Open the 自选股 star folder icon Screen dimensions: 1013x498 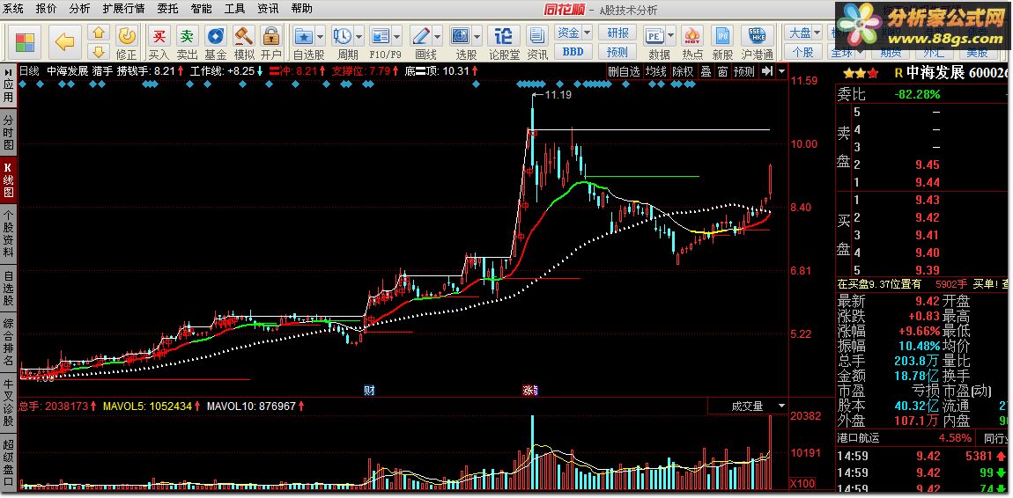(302, 36)
